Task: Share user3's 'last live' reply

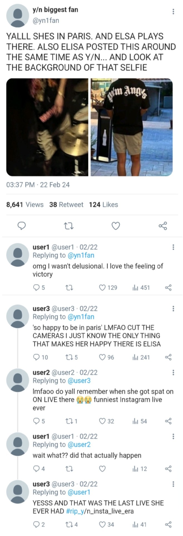Action: (168, 525)
